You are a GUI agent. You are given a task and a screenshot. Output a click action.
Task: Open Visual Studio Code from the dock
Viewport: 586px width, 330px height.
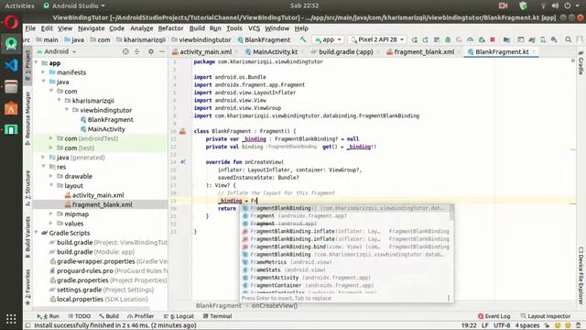click(11, 65)
